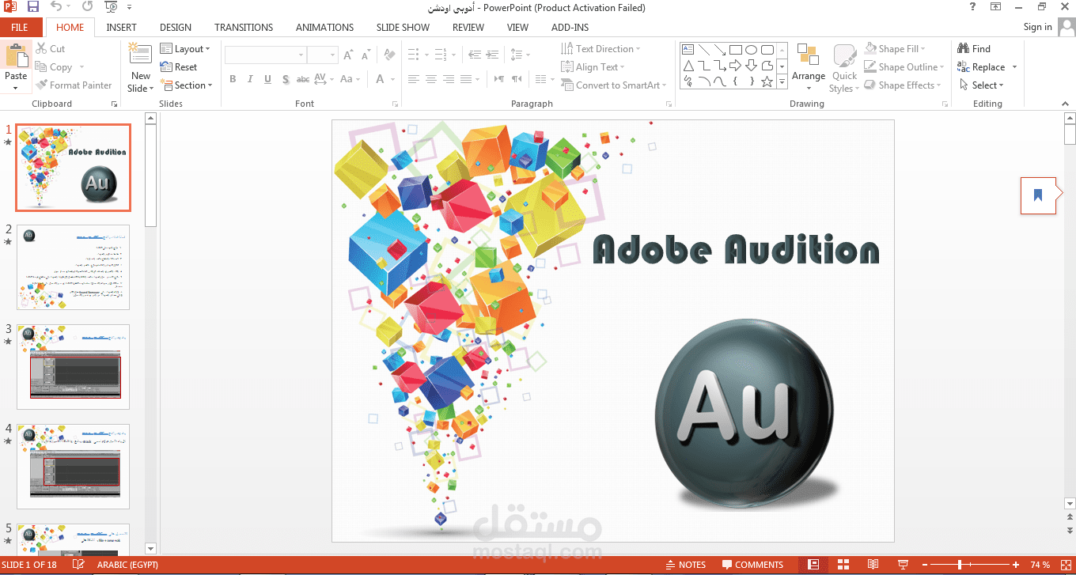Start Slide Show from status bar icon
This screenshot has width=1076, height=575.
903,565
